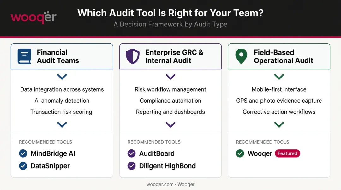The width and height of the screenshot is (341, 190).
Task: Click the green checkmark next to Wooqer
Action: (240, 153)
